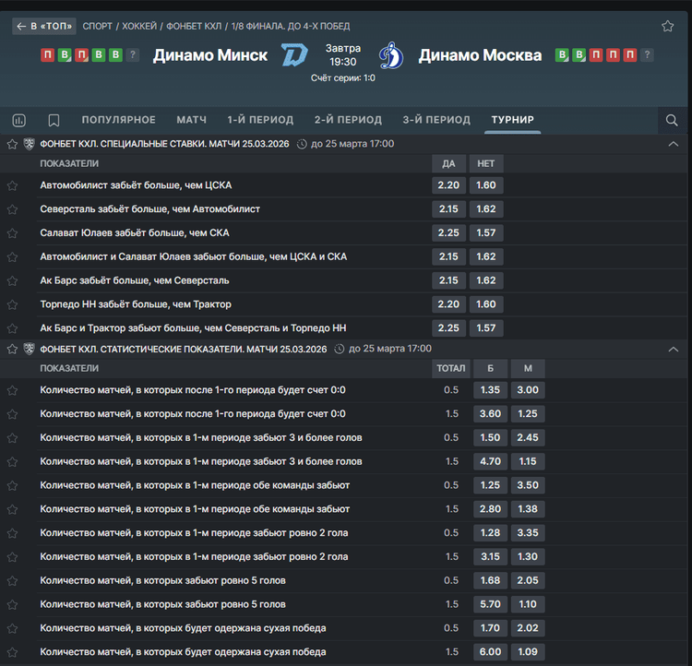This screenshot has height=666, width=692.
Task: Click question mark icon after Динамо Москва form
Action: (x=647, y=55)
